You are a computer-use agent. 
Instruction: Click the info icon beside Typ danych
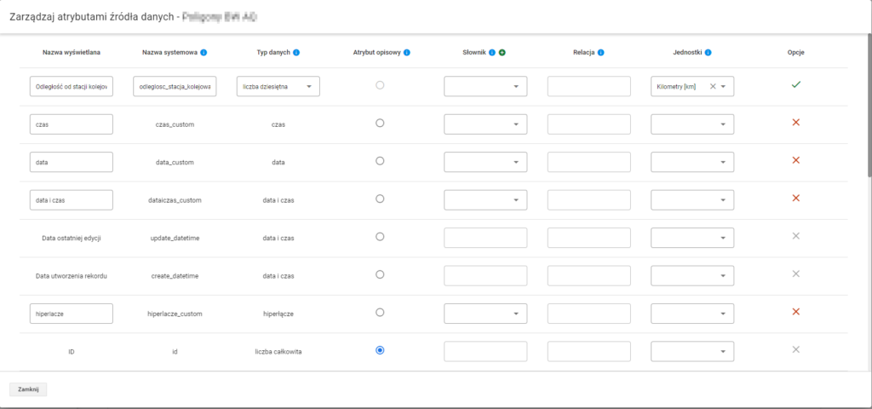[x=296, y=53]
